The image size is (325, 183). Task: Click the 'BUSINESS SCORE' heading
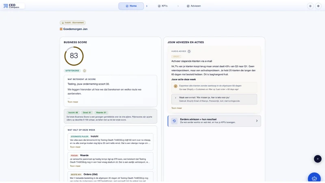pyautogui.click(x=76, y=42)
